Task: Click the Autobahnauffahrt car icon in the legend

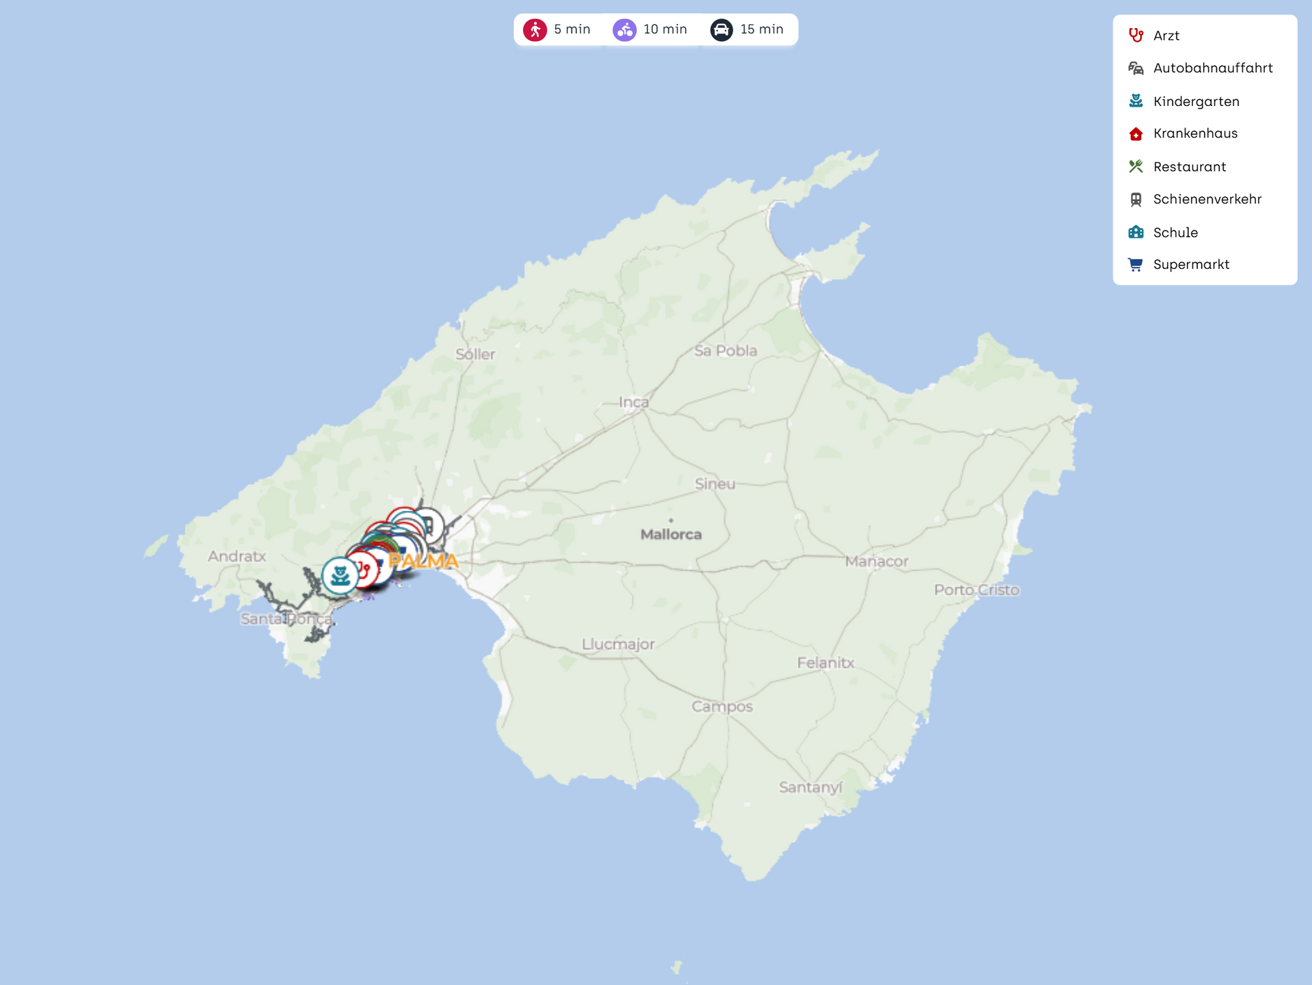Action: pos(1136,68)
